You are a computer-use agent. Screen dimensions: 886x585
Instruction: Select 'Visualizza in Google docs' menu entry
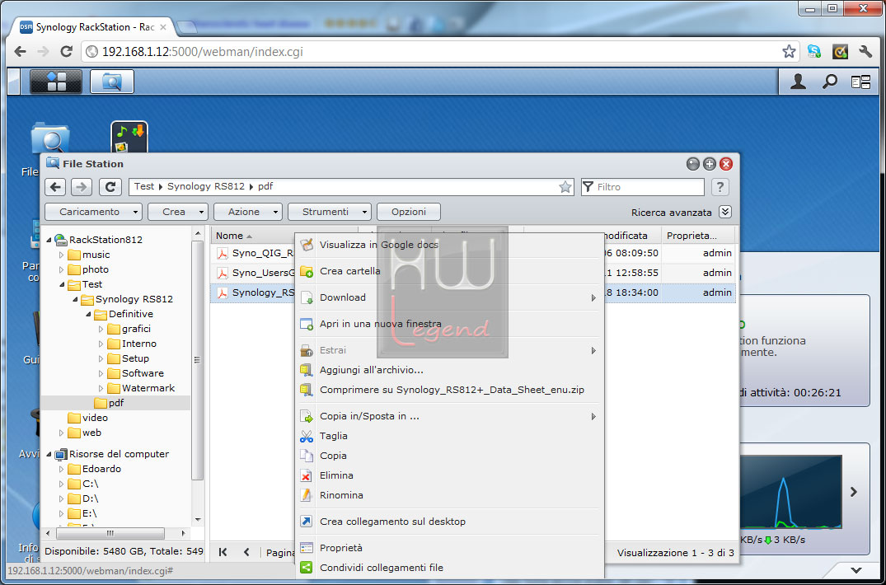449,245
